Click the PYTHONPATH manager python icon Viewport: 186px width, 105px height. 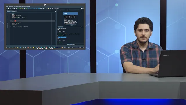pyautogui.click(x=49, y=8)
